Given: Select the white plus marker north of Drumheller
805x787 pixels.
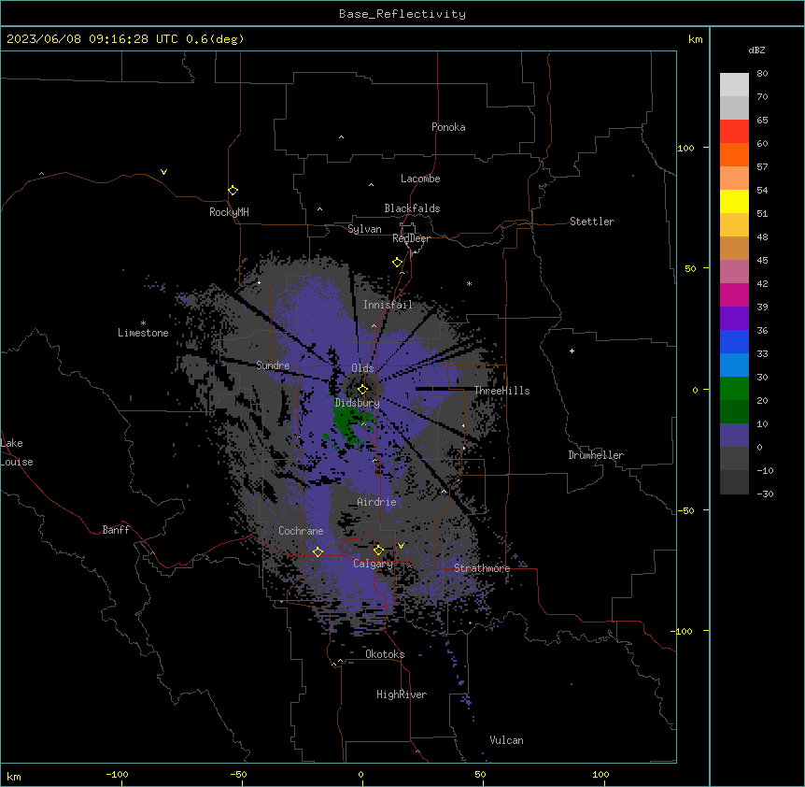Looking at the screenshot, I should click(572, 351).
